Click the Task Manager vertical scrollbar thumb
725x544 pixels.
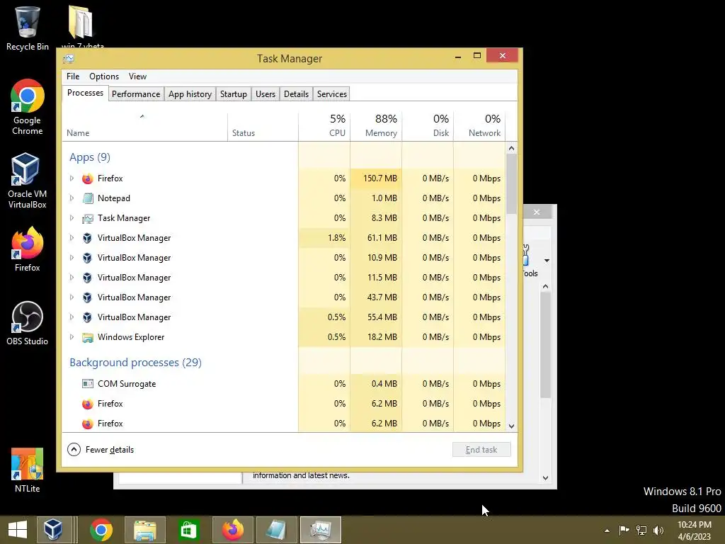[511, 184]
